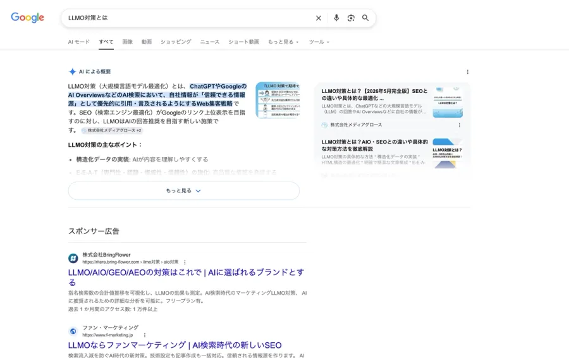Expand AI overview with もっと見る button

pos(183,190)
